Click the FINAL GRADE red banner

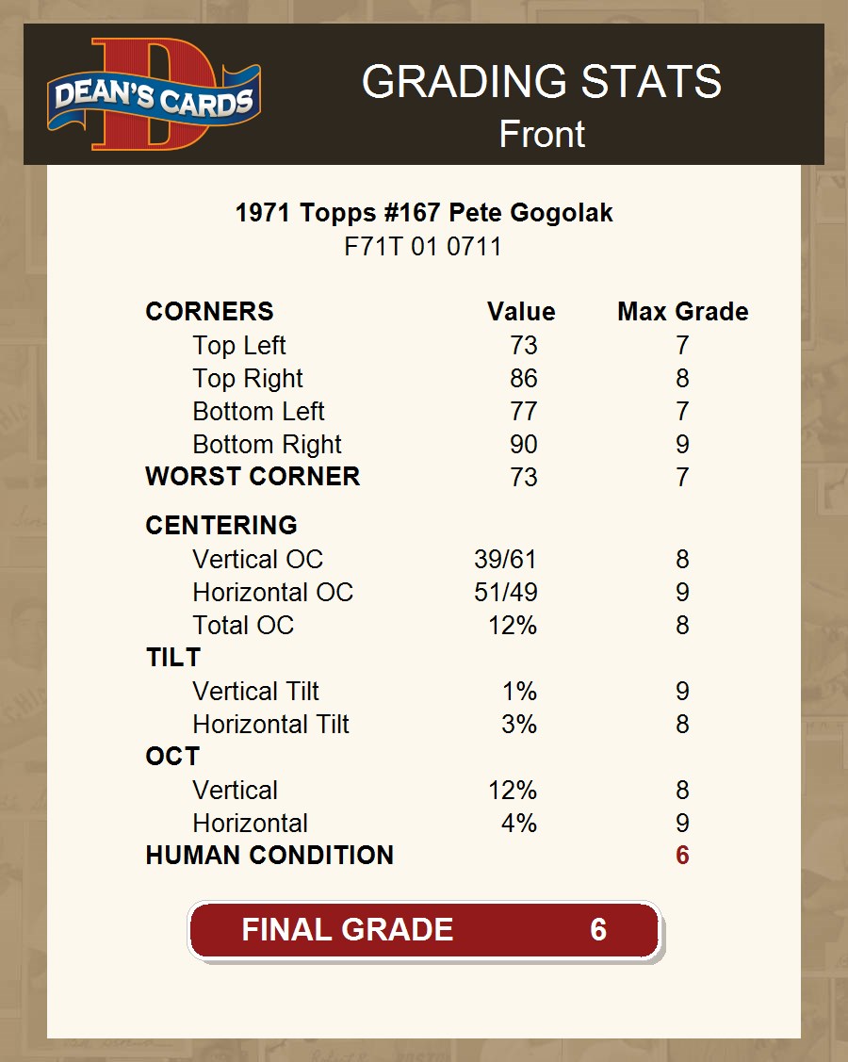click(424, 930)
